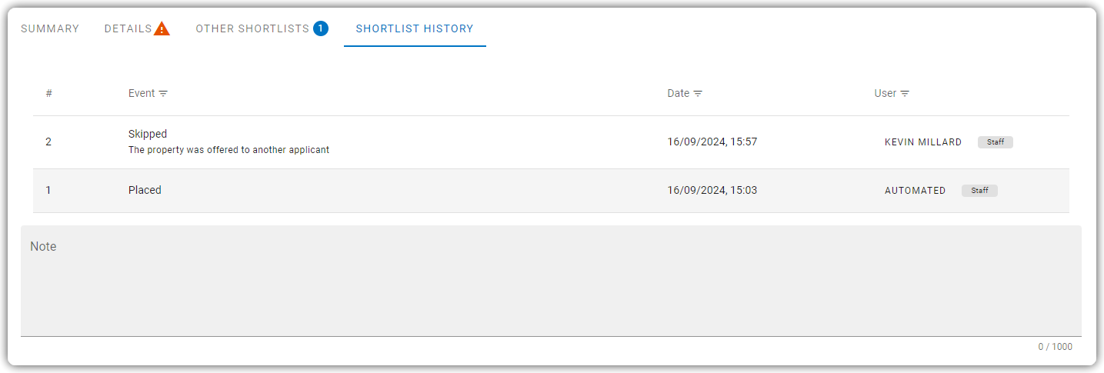Viewport: 1104px width, 373px height.
Task: Click the blue badge on Other Shortlists
Action: [x=321, y=28]
